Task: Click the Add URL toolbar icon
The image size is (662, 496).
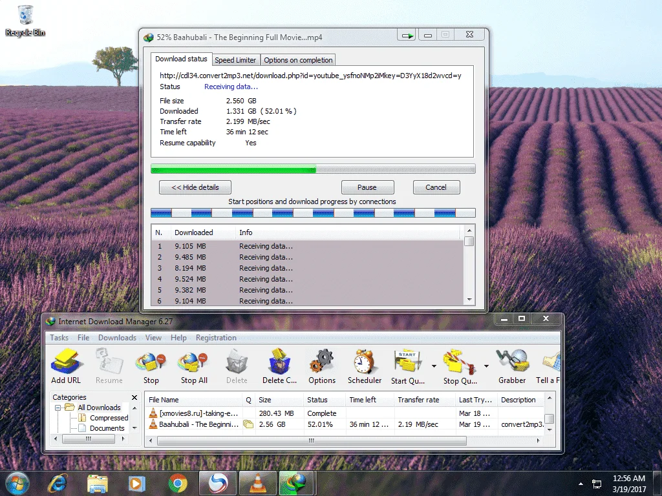Action: pos(66,366)
